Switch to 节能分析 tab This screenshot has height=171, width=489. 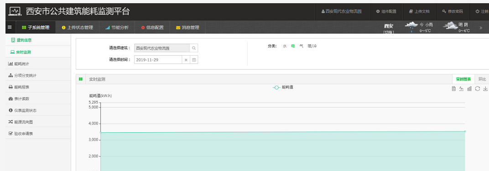[117, 27]
